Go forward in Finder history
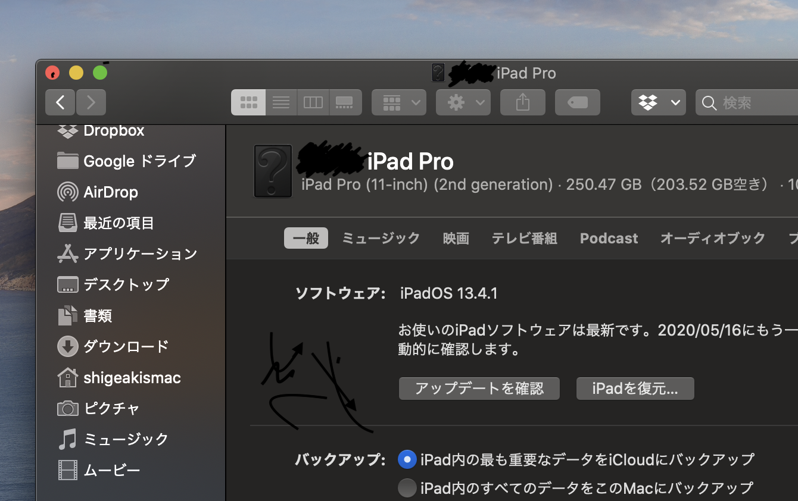Viewport: 798px width, 501px height. (91, 102)
